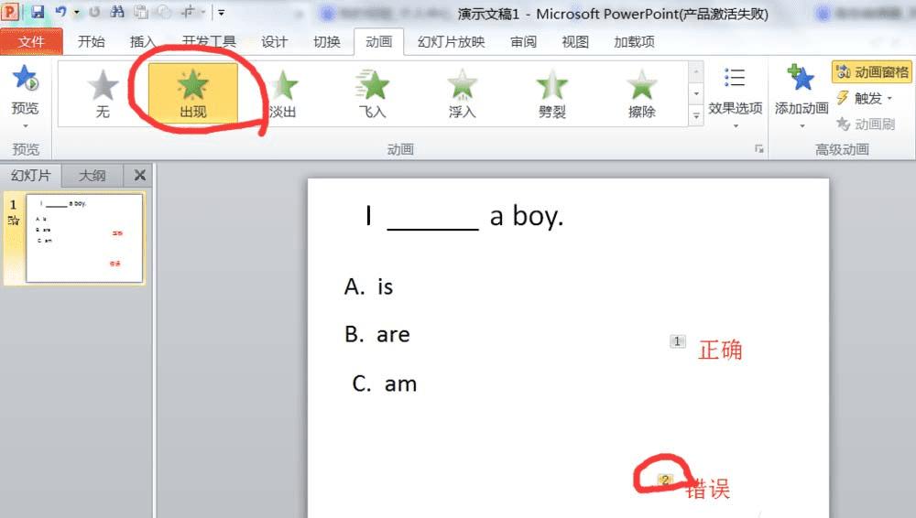Click the red 错误 text box

coord(708,489)
